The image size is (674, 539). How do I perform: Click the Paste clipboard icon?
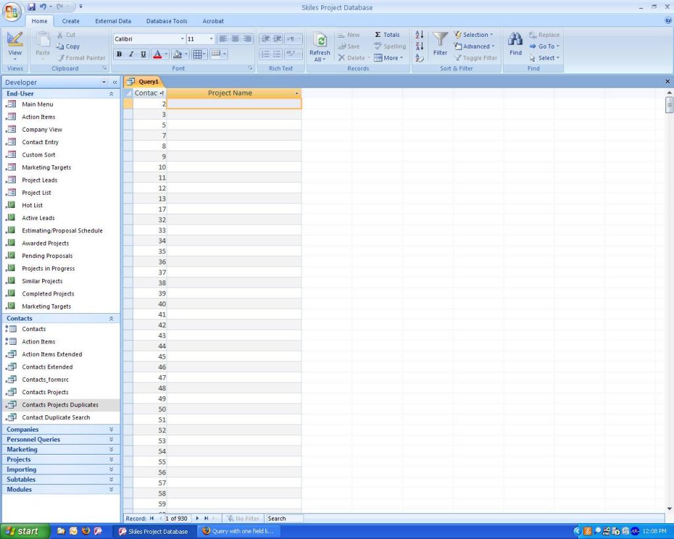(x=43, y=40)
